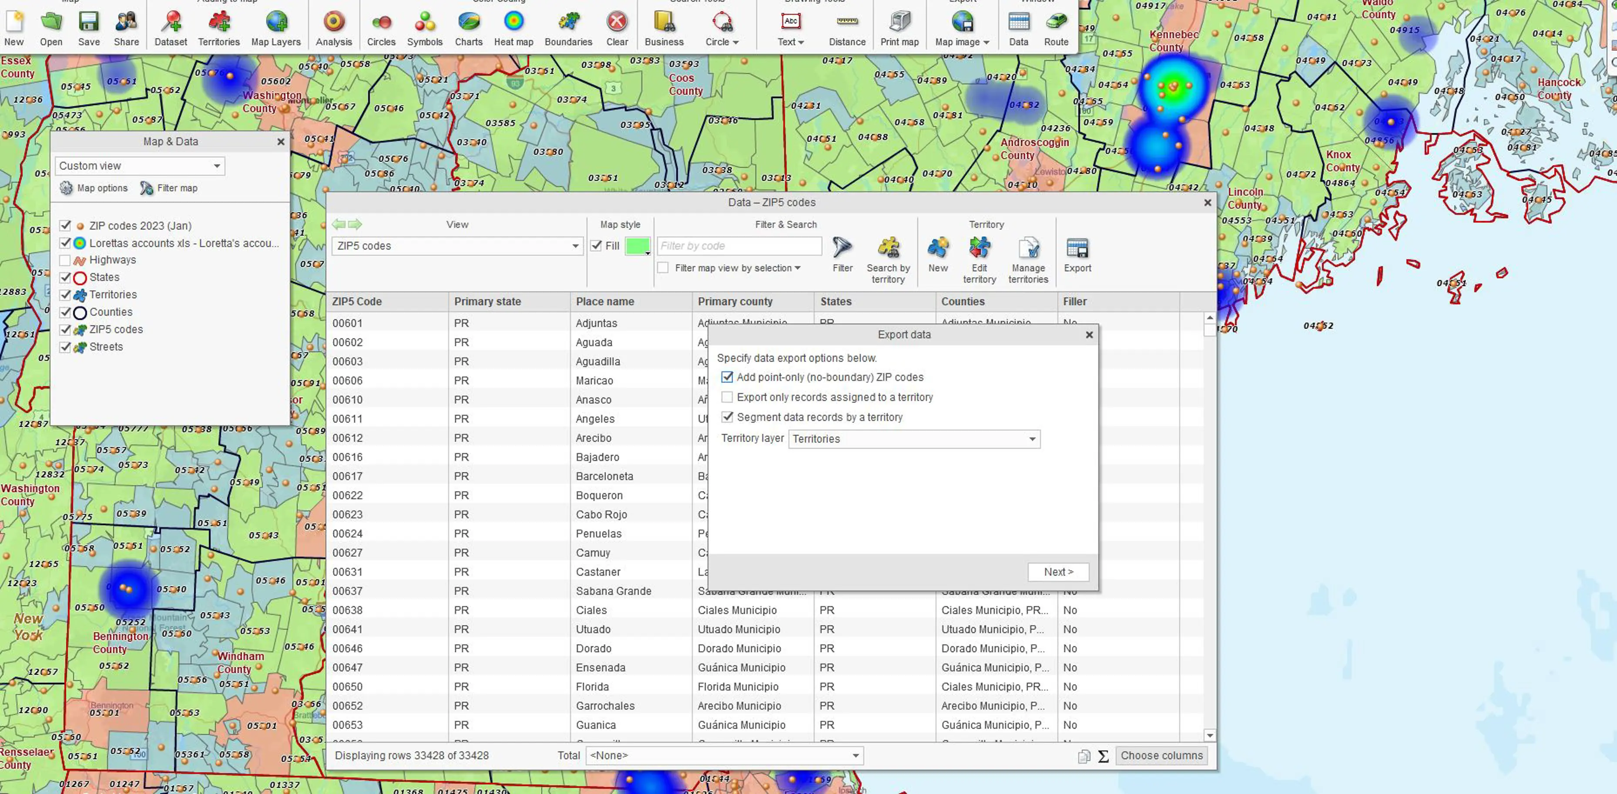Click Next in Export data dialog
1617x794 pixels.
tap(1058, 572)
